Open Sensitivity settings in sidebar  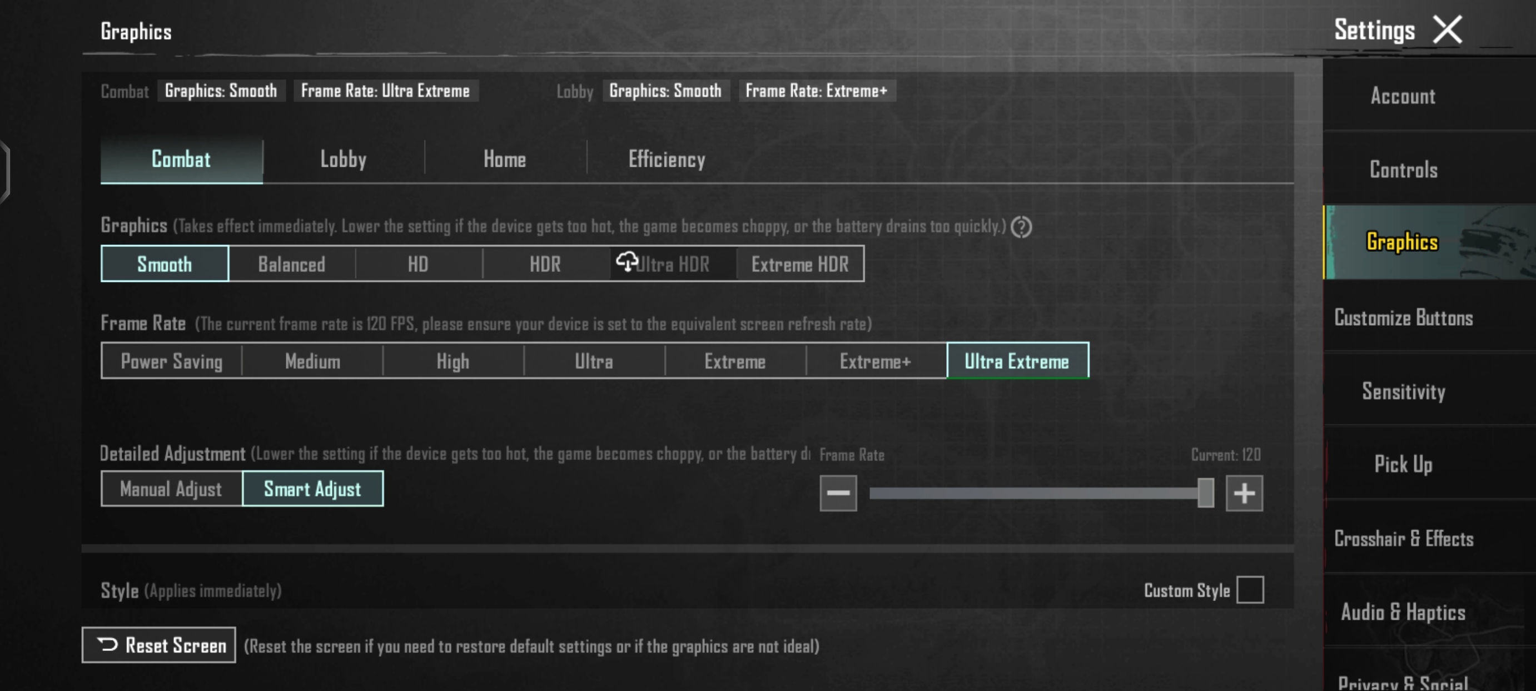(x=1403, y=391)
